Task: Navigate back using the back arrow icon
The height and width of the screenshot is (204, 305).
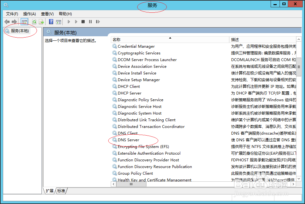Action: click(x=7, y=21)
